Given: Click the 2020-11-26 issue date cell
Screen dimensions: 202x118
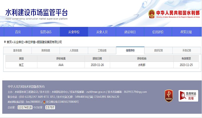Looking at the screenshot, I should click(x=97, y=65).
